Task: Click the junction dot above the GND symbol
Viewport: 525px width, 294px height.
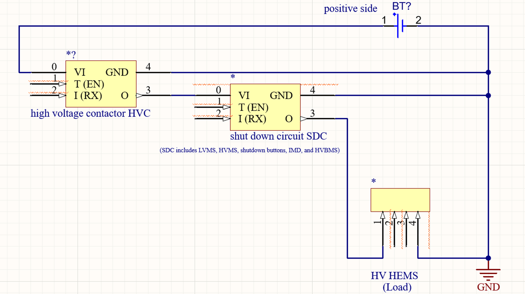Action: pos(488,258)
